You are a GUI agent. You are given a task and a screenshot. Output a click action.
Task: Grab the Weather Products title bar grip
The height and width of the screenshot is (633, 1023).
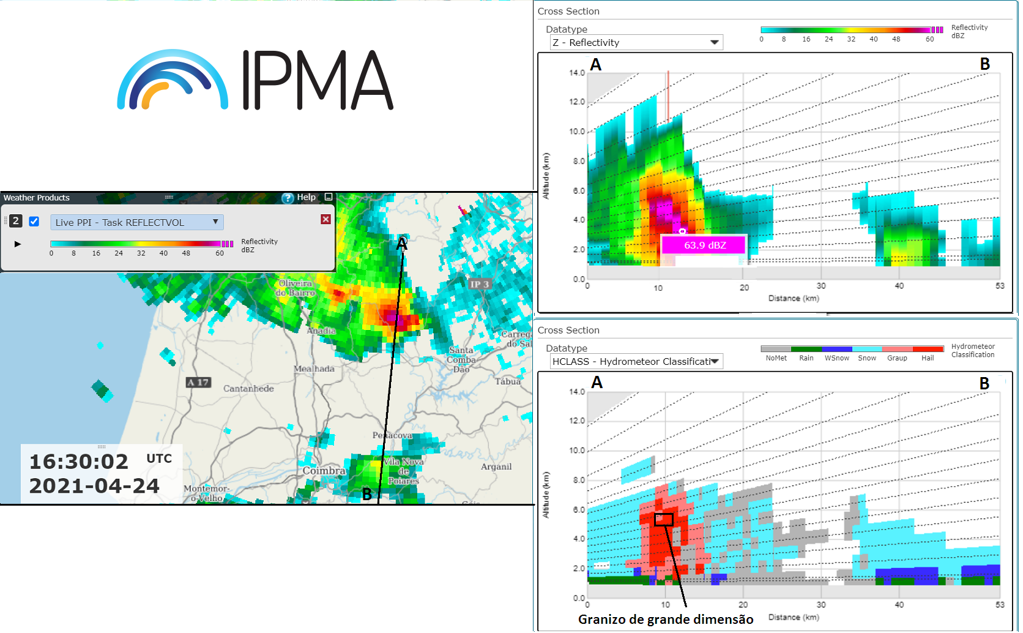coord(169,197)
